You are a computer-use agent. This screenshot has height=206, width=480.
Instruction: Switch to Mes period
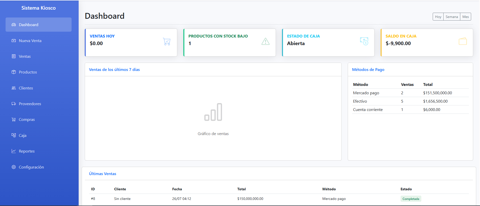(466, 17)
